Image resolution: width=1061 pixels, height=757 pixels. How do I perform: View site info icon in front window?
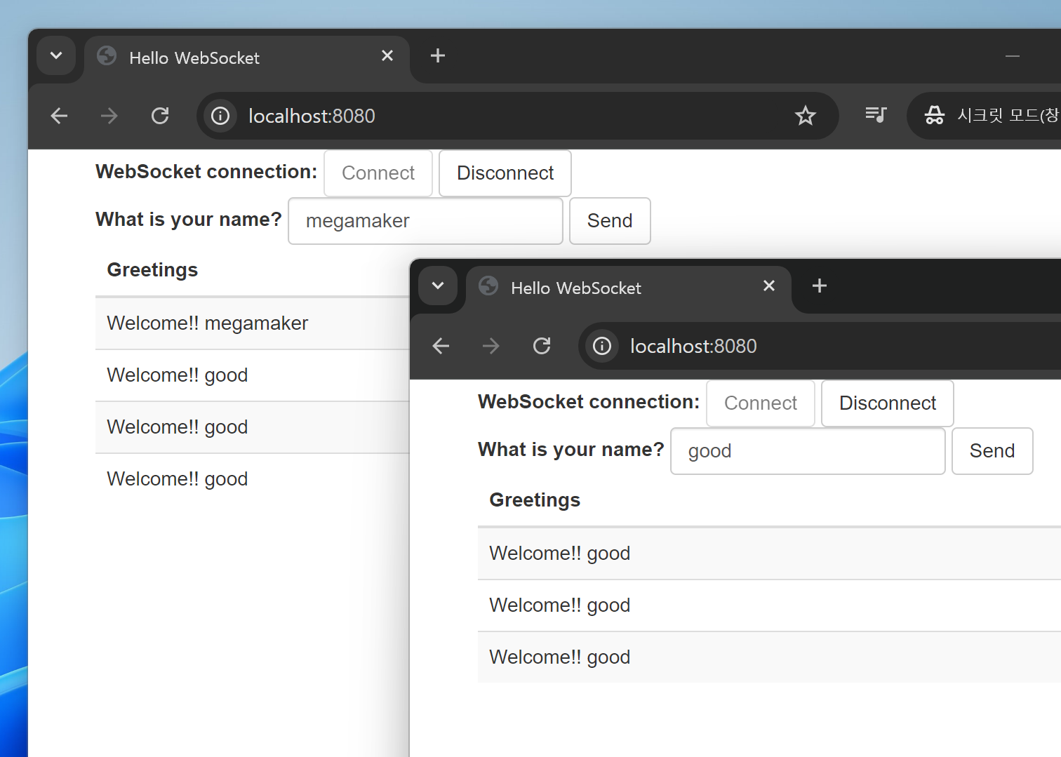click(x=602, y=346)
